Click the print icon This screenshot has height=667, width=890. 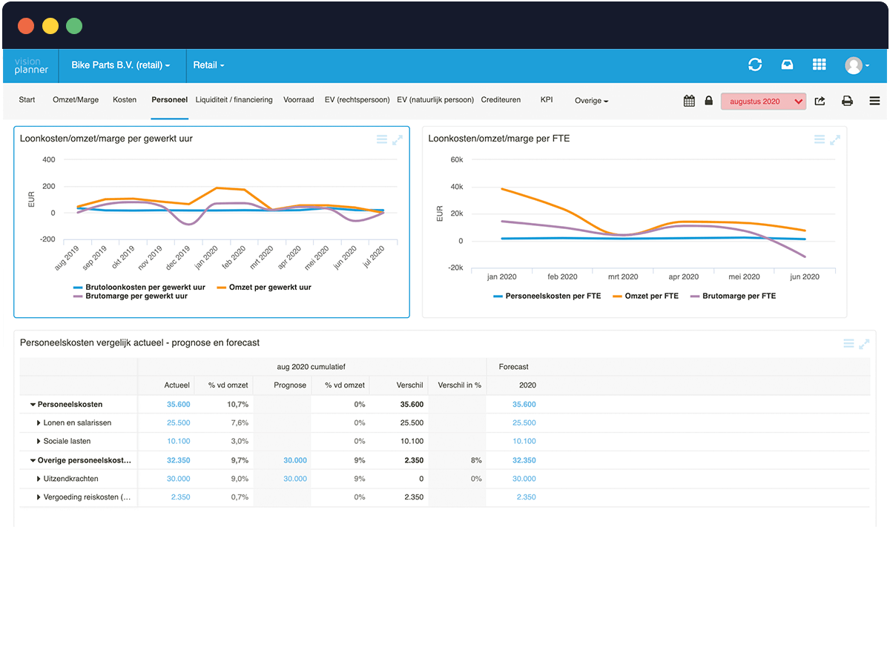pos(847,101)
